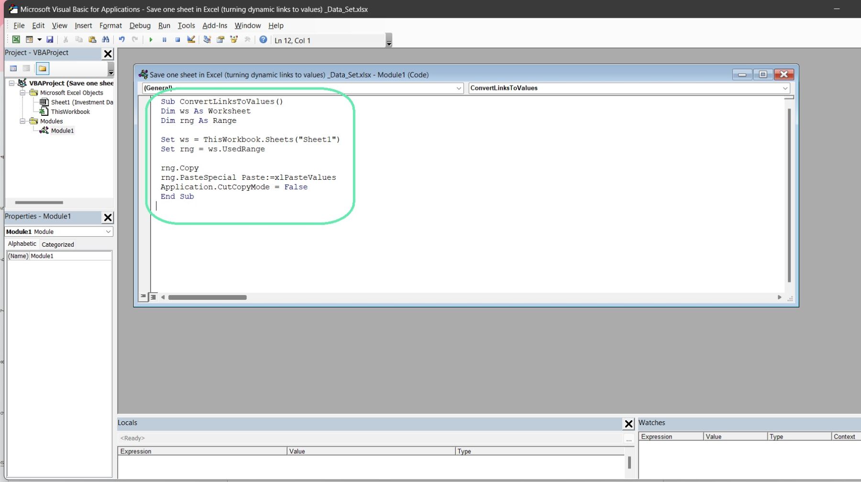Viewport: 861px width, 482px height.
Task: Open the Add-Ins menu
Action: click(x=215, y=25)
